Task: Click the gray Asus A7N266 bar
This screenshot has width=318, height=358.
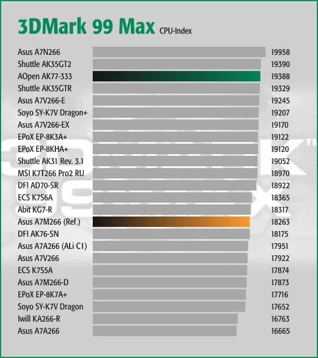Action: point(179,52)
